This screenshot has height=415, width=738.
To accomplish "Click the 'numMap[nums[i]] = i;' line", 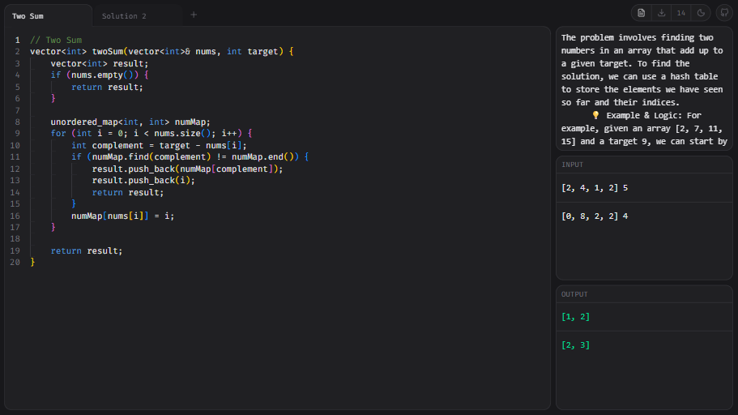I will (122, 216).
